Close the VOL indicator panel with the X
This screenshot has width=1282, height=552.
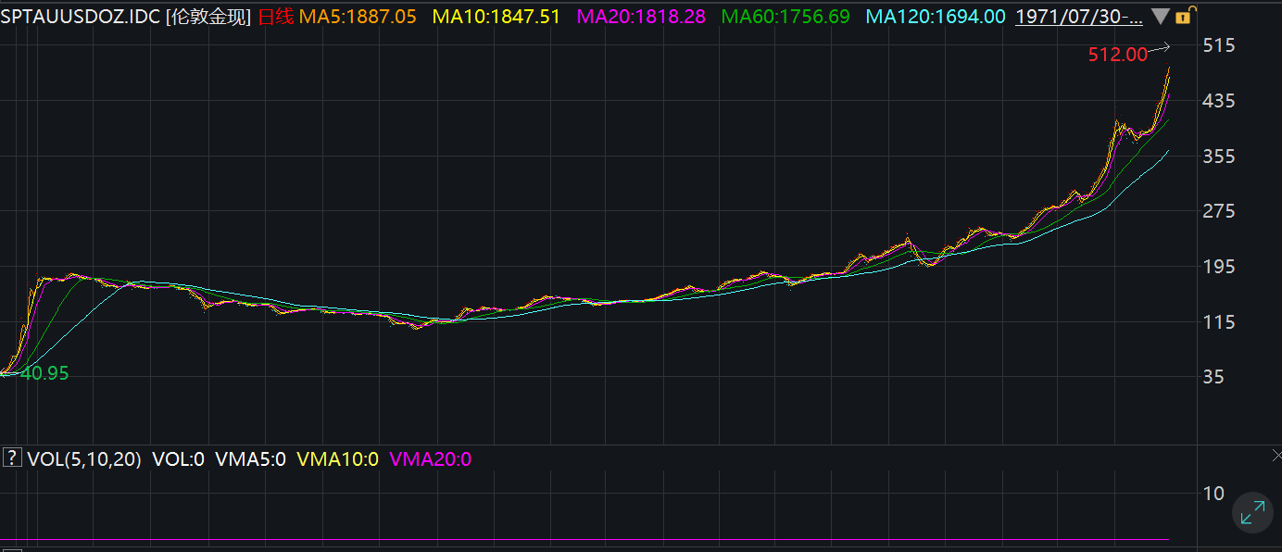tap(1276, 458)
